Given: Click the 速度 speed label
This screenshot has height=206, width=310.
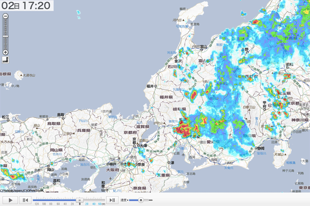Looking at the screenshot, I should [x=124, y=200].
